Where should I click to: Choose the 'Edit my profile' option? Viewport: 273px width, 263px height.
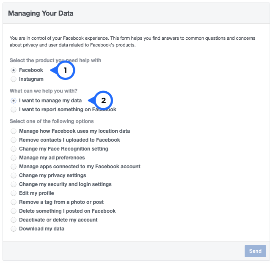coord(14,193)
